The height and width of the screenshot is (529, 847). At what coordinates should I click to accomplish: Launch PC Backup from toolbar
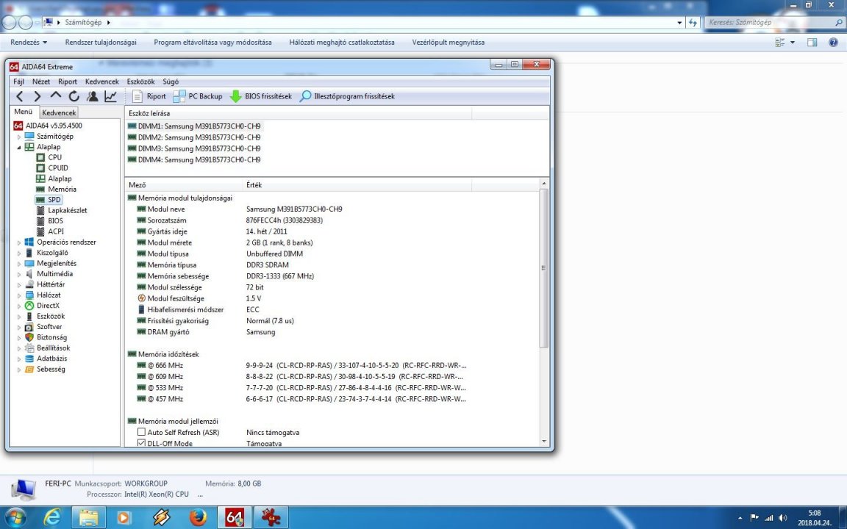[x=198, y=97]
